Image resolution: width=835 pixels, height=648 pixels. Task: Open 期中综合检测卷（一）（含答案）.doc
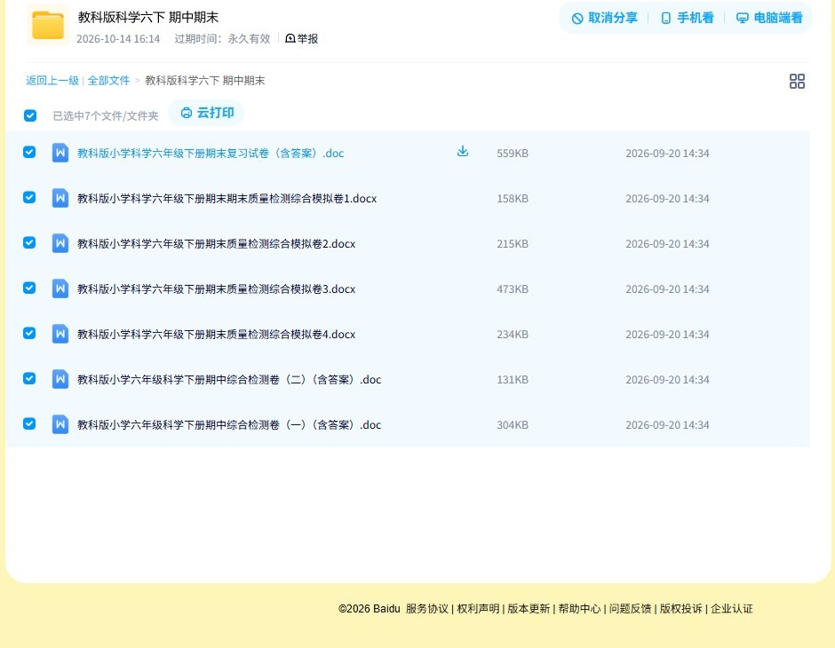[229, 424]
